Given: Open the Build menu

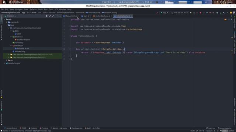Looking at the screenshot, I should click(40, 9).
